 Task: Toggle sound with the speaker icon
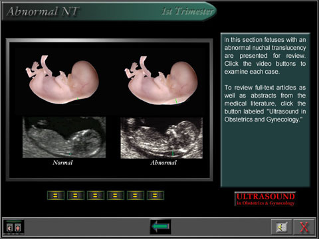click(281, 227)
